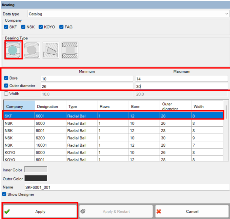
Task: Sort by the Width column header
Action: pyautogui.click(x=207, y=106)
